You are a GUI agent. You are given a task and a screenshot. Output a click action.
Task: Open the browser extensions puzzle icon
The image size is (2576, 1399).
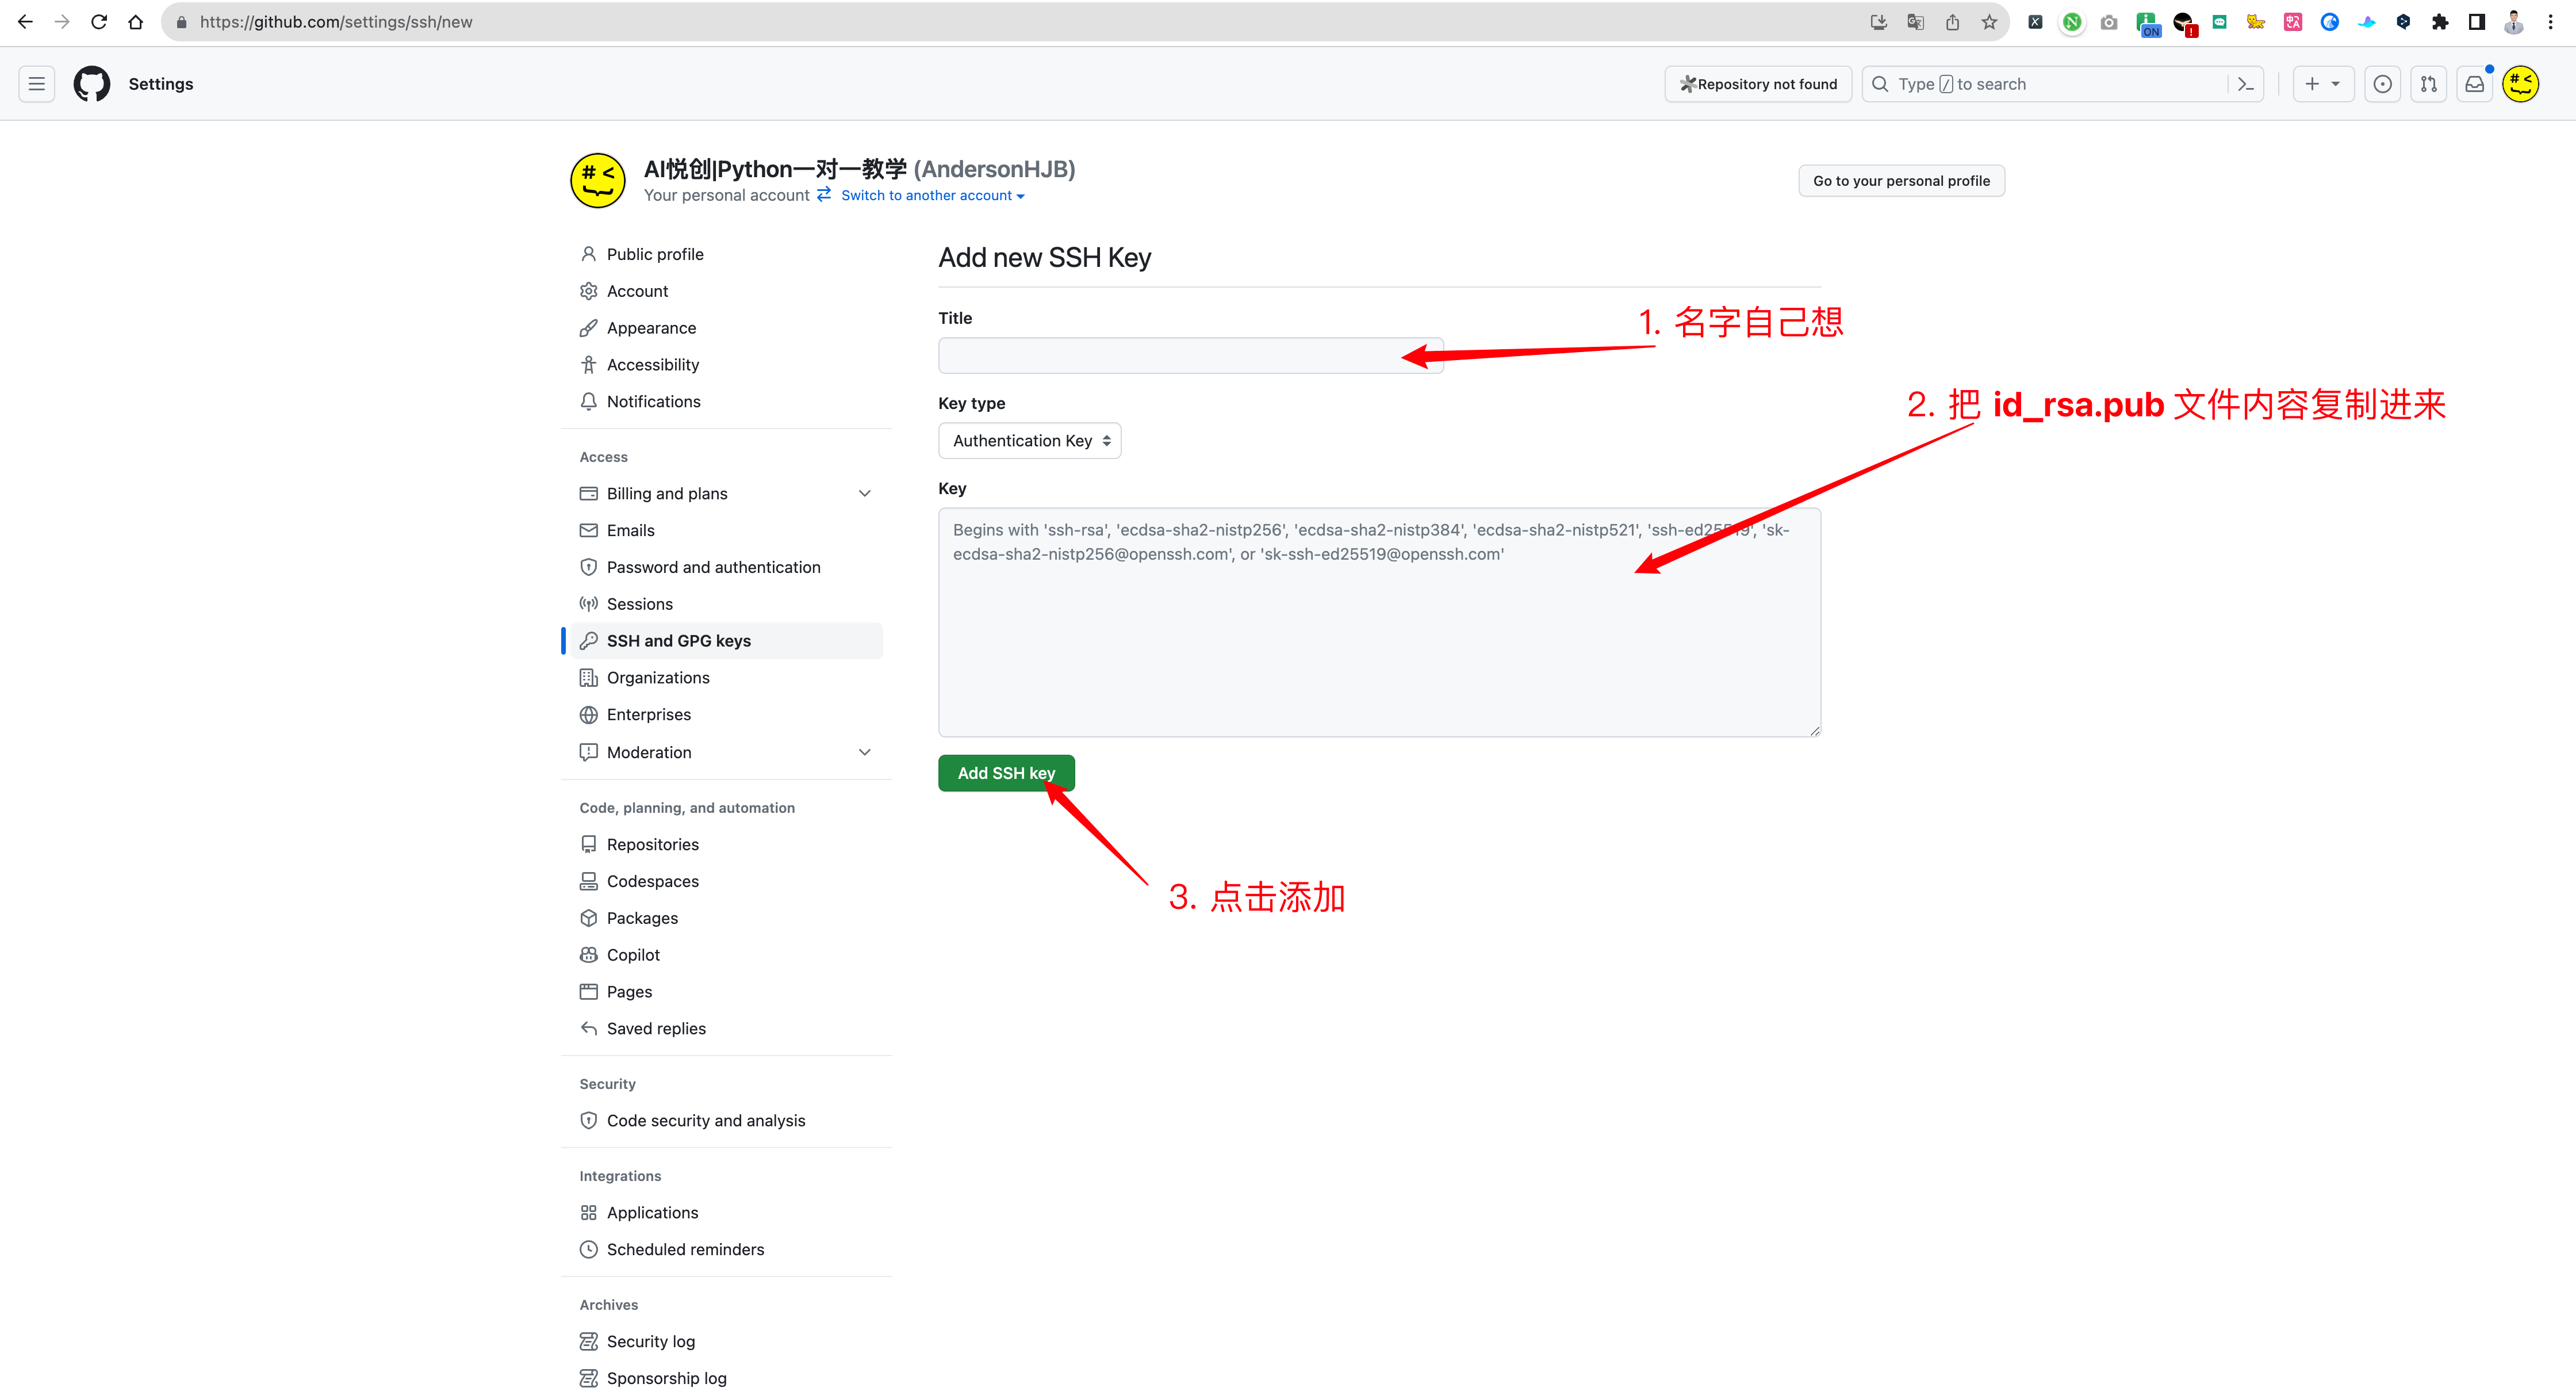[2440, 22]
